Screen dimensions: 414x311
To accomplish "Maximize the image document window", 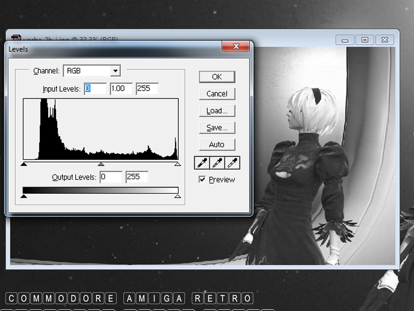I will coord(365,40).
